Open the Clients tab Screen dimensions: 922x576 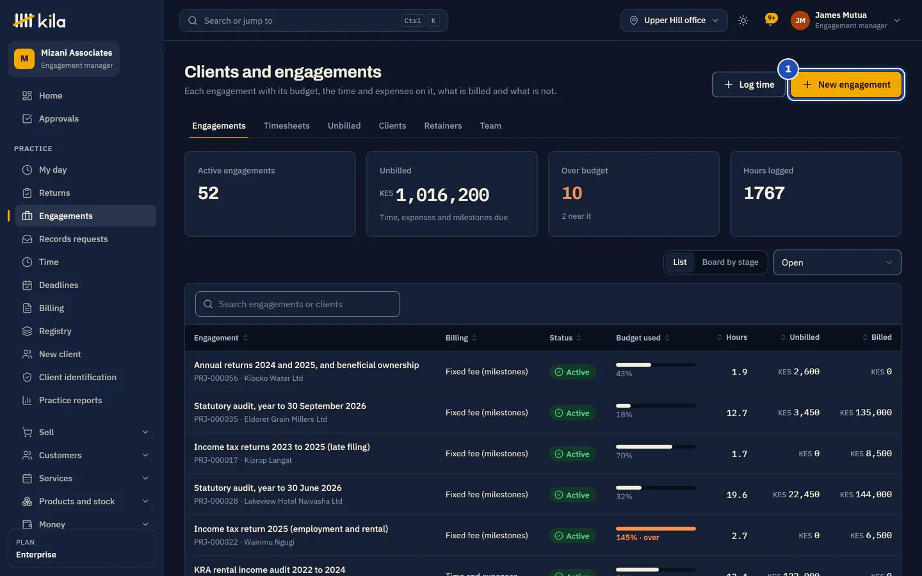392,125
